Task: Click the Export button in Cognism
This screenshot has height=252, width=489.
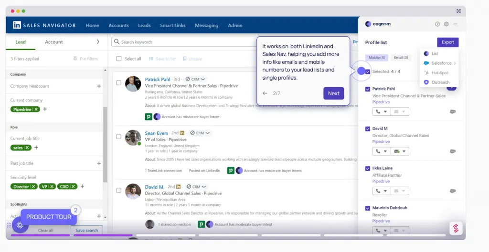Action: click(447, 42)
